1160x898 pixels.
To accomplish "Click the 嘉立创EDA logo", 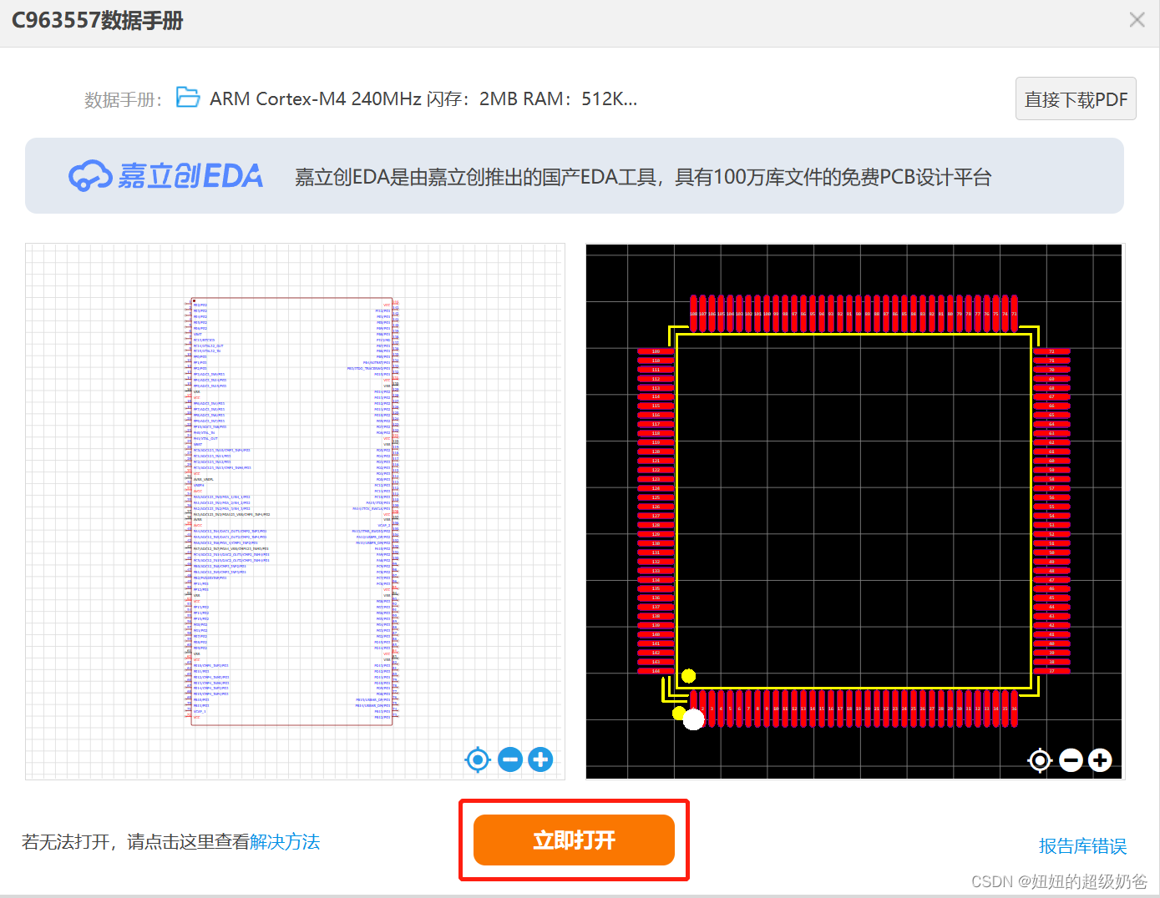I will 165,176.
